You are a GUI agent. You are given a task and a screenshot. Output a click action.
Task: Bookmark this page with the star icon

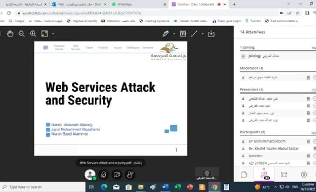coord(297,13)
